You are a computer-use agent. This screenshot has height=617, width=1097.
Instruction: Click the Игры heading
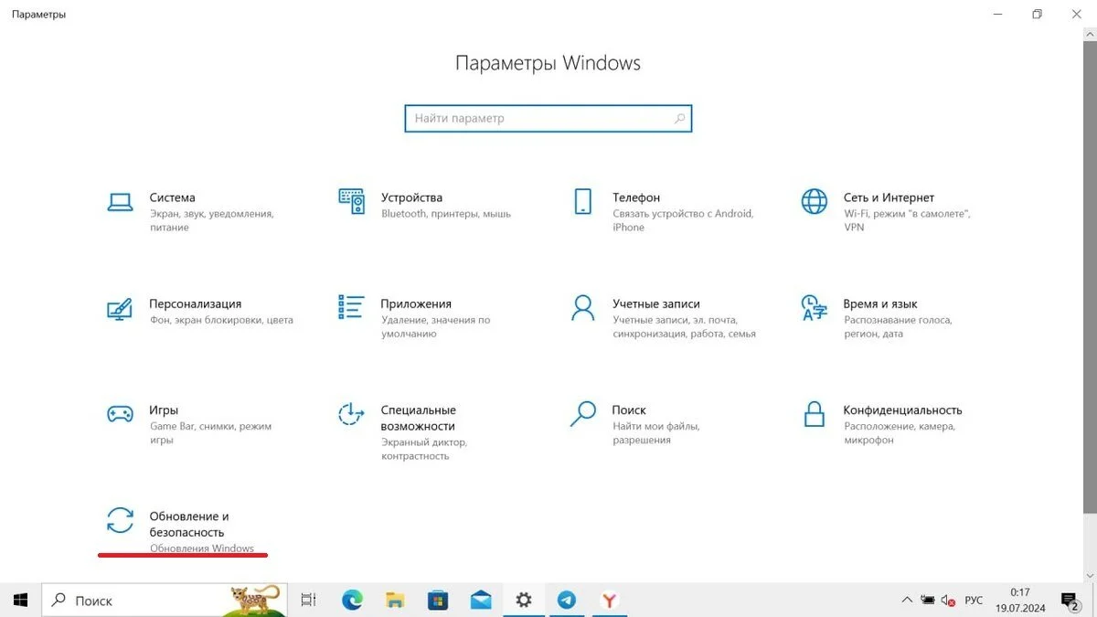point(164,410)
